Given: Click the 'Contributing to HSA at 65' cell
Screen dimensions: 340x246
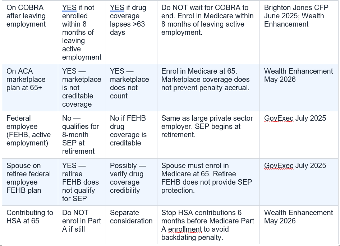Looking at the screenshot, I should coord(30,225).
